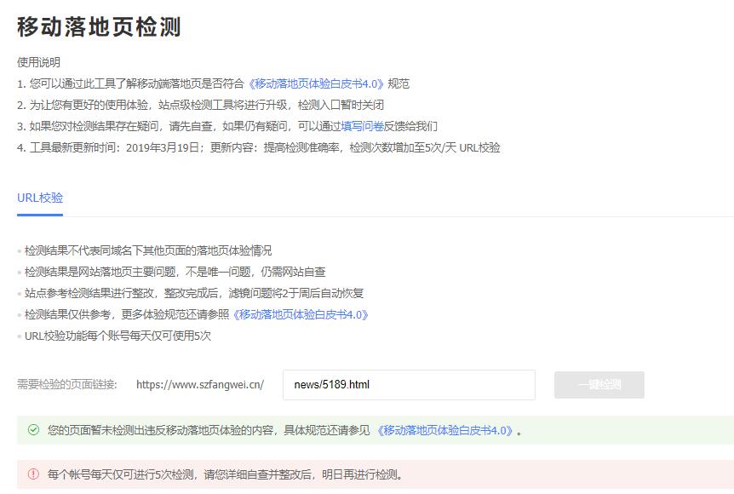Image resolution: width=734 pixels, height=494 pixels.
Task: Click the 站点参考检测结果进行整改 bullet text
Action: 194,293
